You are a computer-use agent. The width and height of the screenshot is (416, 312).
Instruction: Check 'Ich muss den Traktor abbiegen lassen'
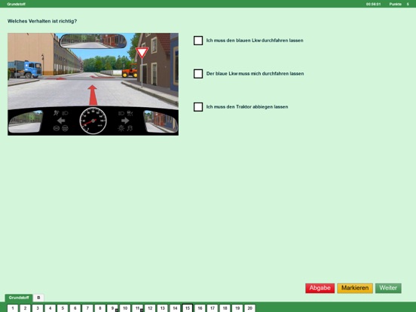pos(198,107)
